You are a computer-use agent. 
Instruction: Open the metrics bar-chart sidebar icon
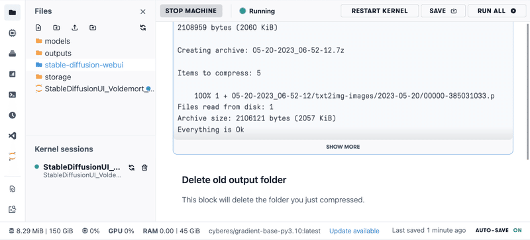pyautogui.click(x=13, y=74)
